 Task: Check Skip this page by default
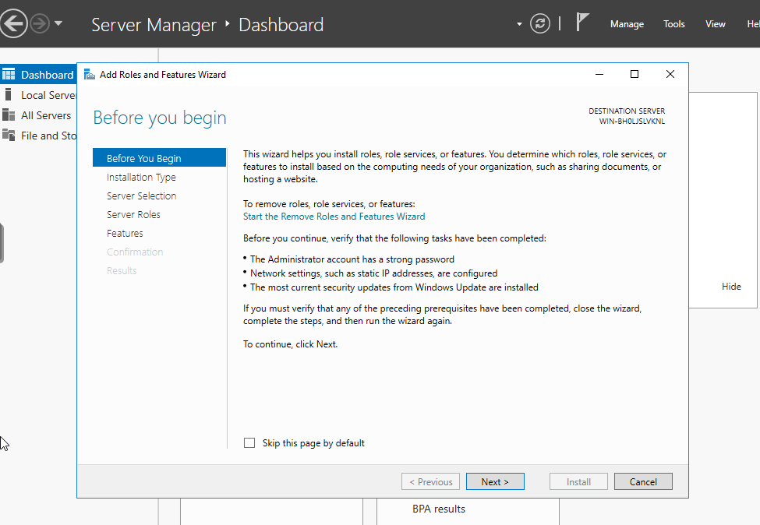tap(249, 442)
